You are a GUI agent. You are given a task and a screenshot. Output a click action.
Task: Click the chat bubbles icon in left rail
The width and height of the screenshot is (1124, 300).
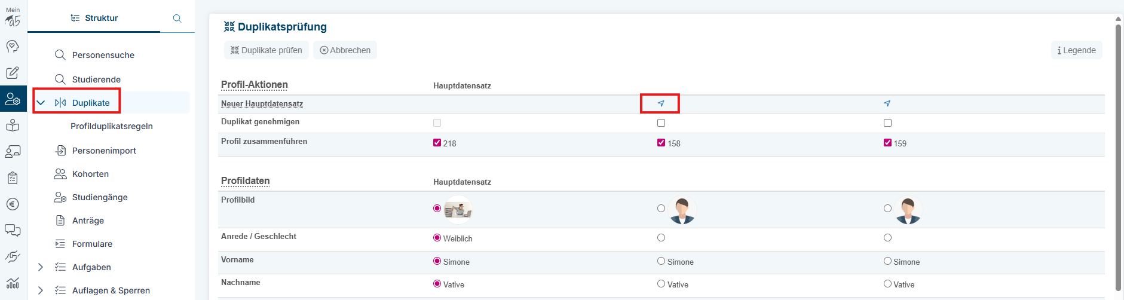coord(13,230)
